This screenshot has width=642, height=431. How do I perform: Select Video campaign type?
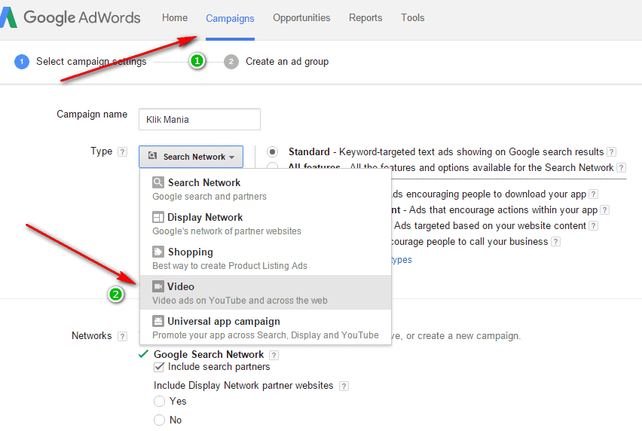265,292
